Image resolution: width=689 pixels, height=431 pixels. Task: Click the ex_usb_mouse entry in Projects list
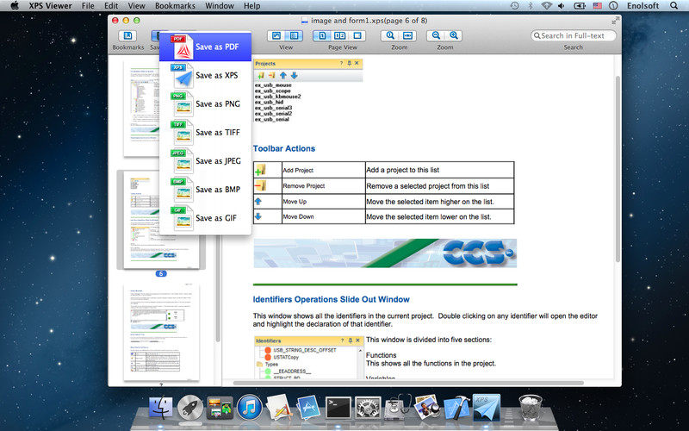coord(273,84)
